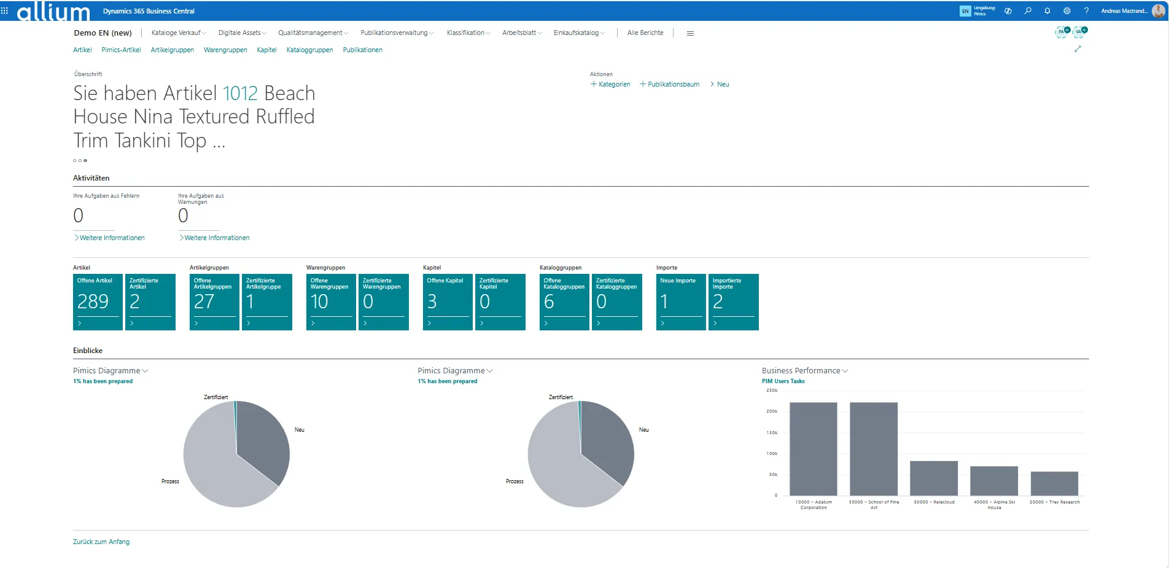The height and width of the screenshot is (568, 1169).
Task: Click the Zurück zum Anfang link
Action: pos(101,542)
